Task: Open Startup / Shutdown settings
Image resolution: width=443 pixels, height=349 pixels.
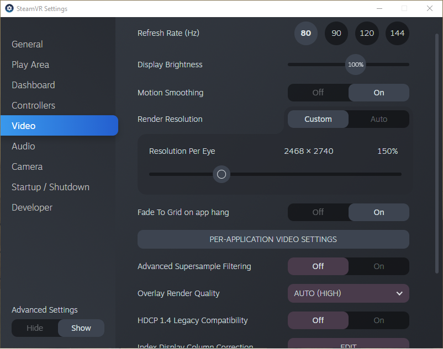Action: point(51,187)
